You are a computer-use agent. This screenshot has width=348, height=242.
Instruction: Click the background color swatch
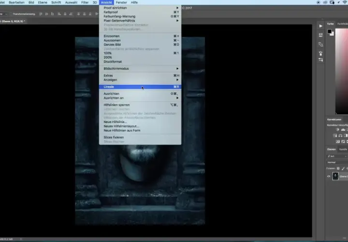pyautogui.click(x=332, y=34)
